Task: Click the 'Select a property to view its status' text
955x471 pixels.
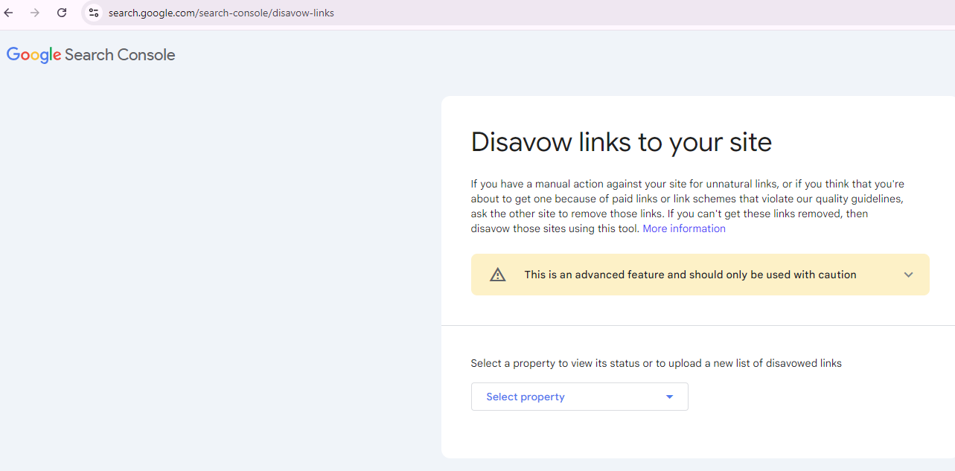Action: coord(657,363)
